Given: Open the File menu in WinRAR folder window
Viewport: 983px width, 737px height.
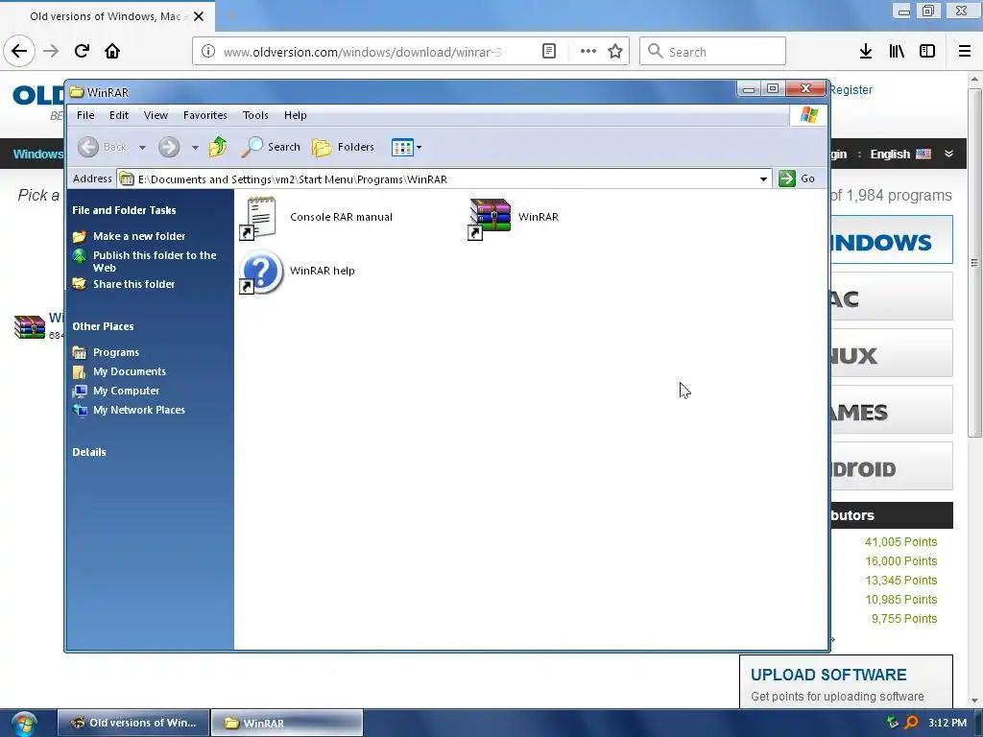Looking at the screenshot, I should click(85, 115).
